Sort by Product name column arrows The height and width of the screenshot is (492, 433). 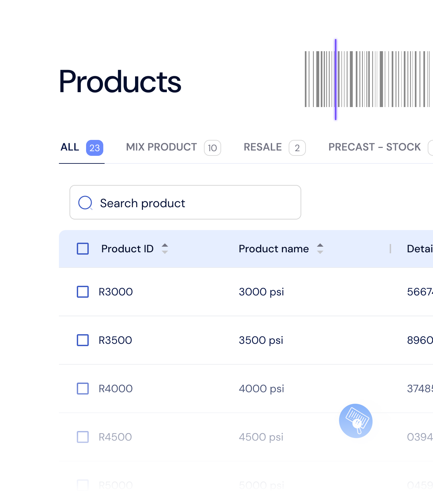click(x=320, y=249)
